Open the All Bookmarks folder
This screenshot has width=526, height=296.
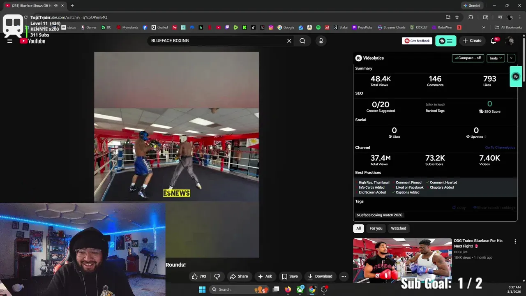tap(508, 28)
